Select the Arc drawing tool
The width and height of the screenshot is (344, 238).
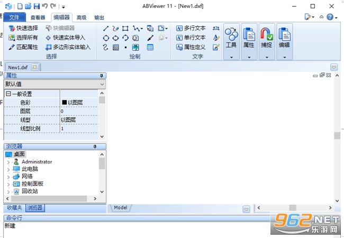pyautogui.click(x=125, y=38)
